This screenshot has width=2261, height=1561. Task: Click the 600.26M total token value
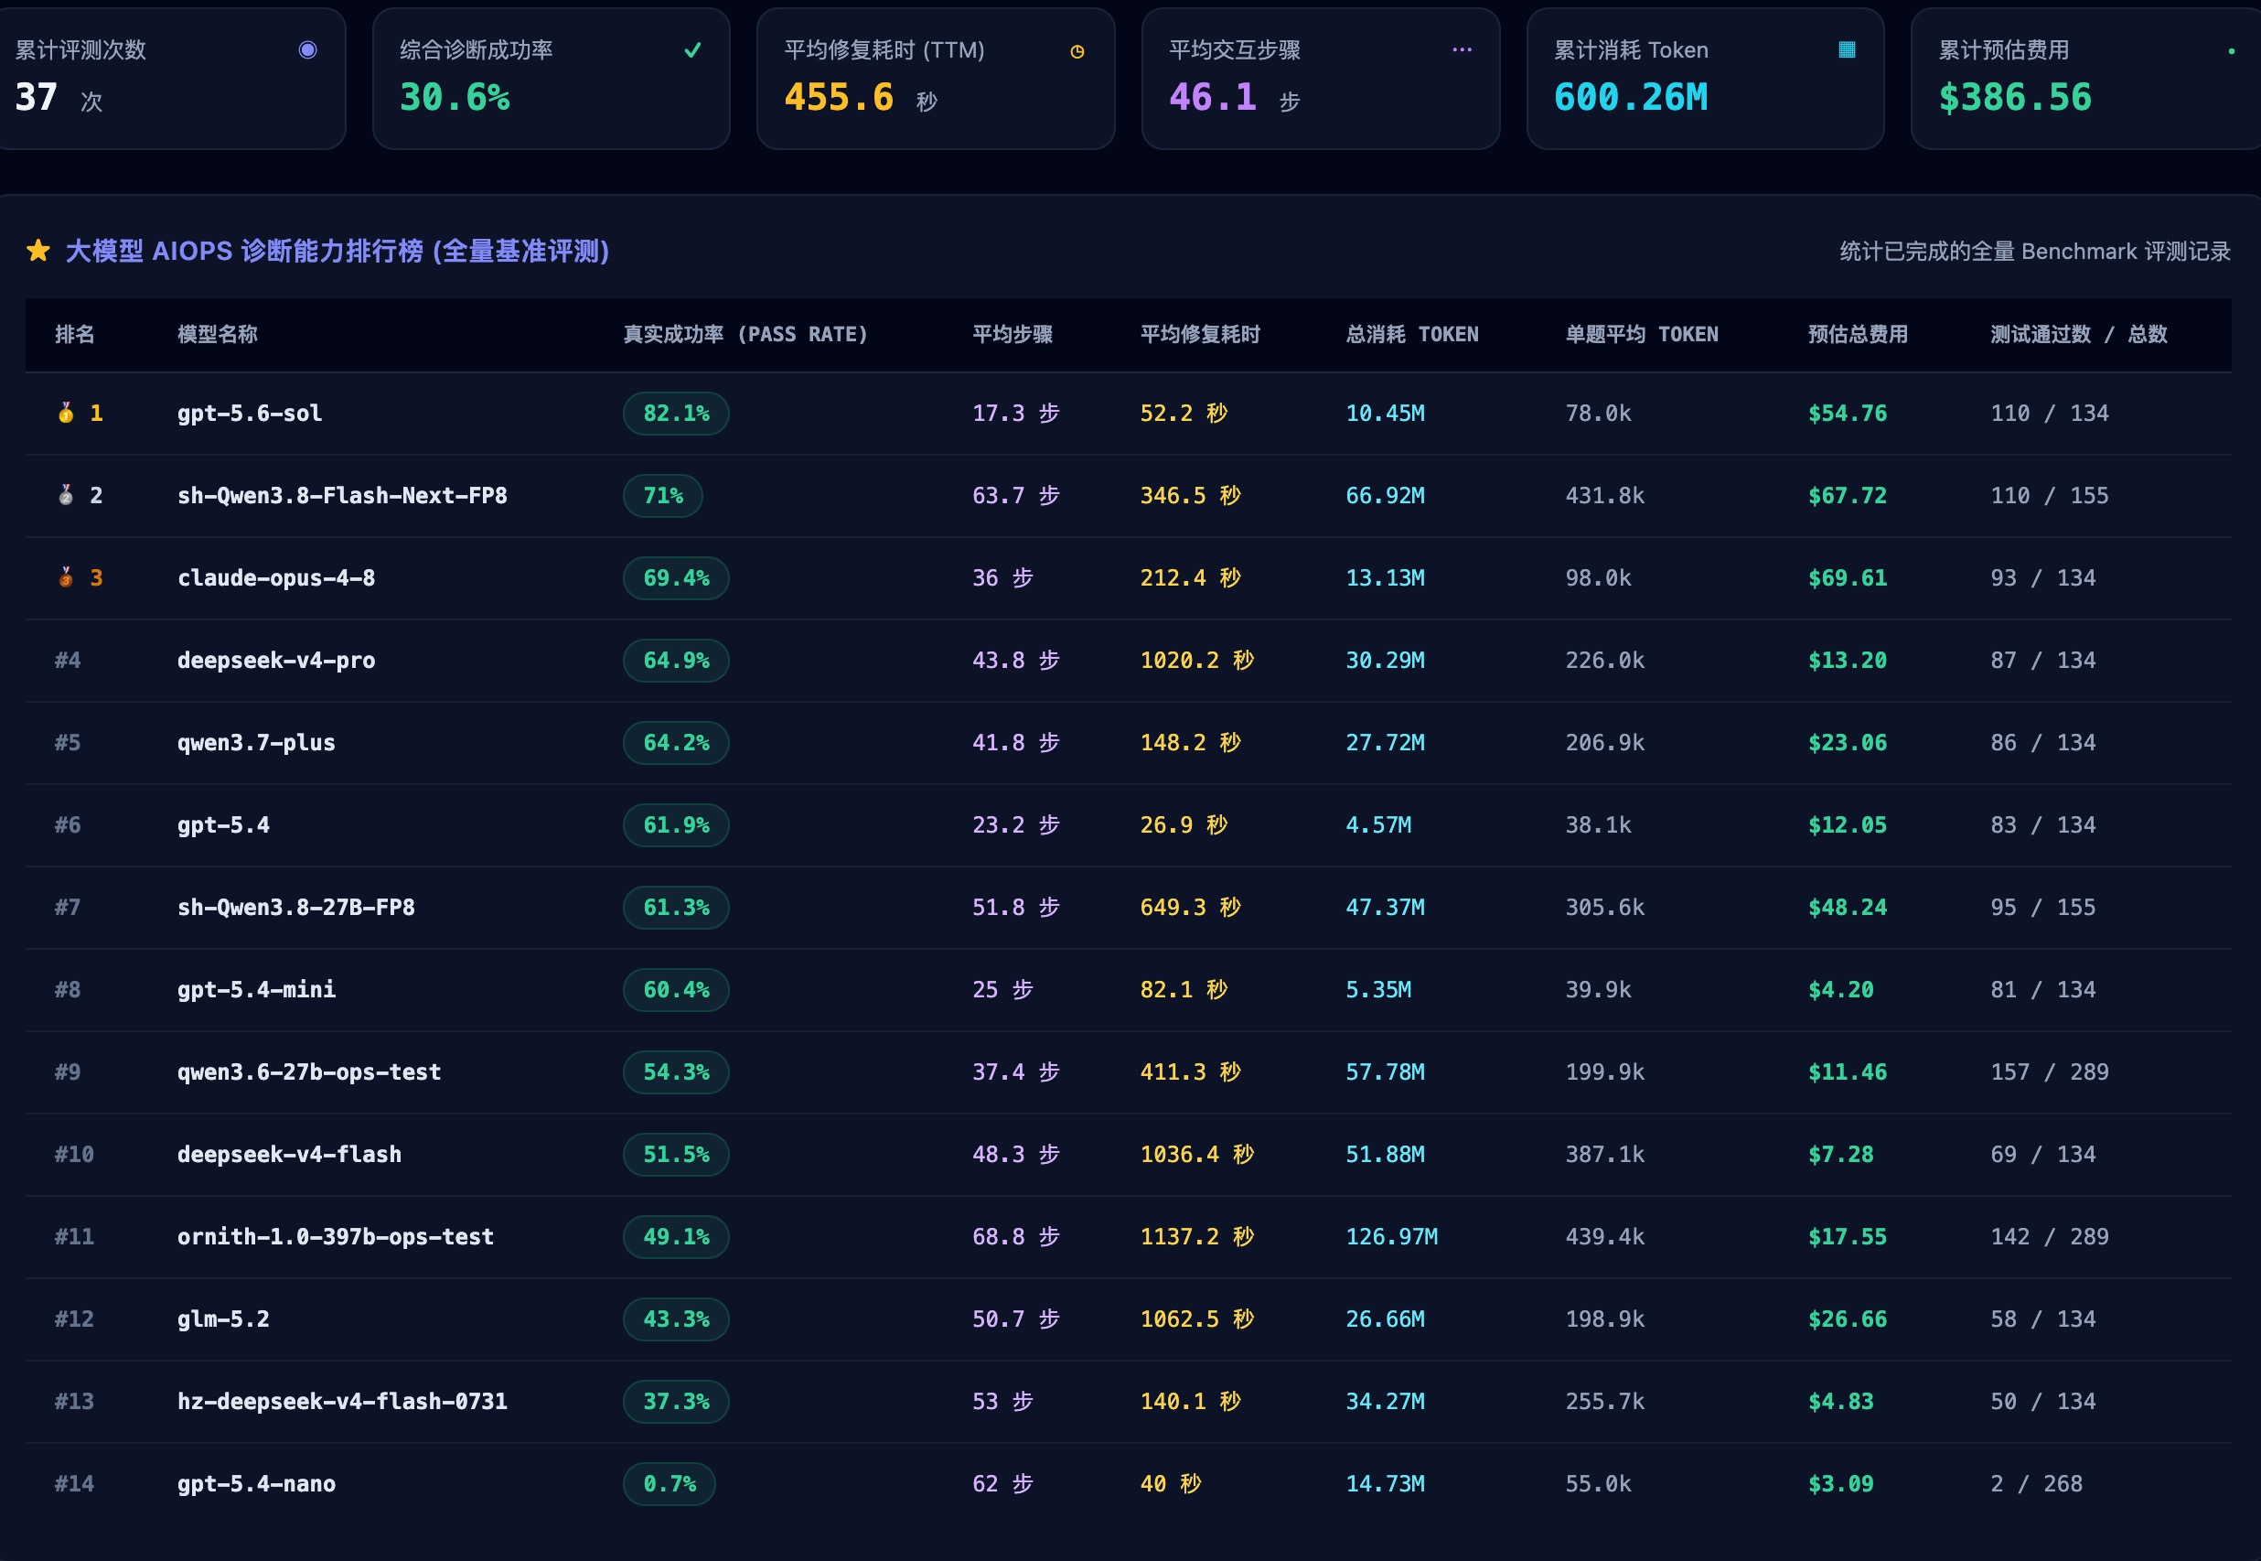click(x=1631, y=97)
